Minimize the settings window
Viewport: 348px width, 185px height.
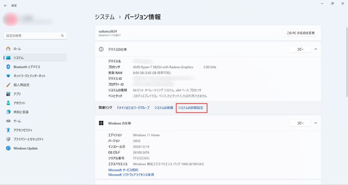322,3
